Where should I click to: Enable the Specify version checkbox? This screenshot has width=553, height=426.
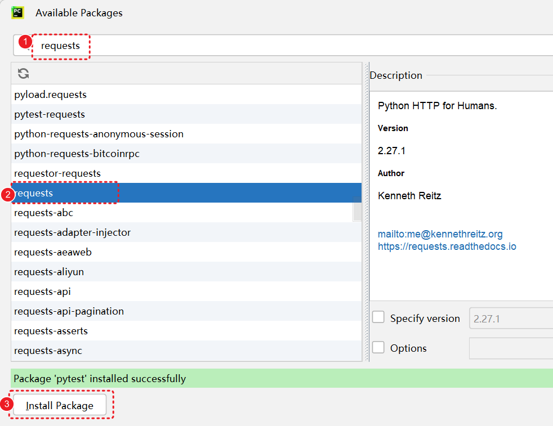click(x=378, y=318)
